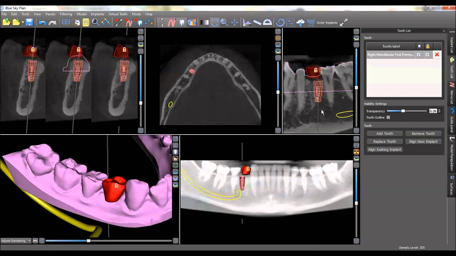The width and height of the screenshot is (456, 256).
Task: Click the Transparency value spinner arrows
Action: pos(439,111)
